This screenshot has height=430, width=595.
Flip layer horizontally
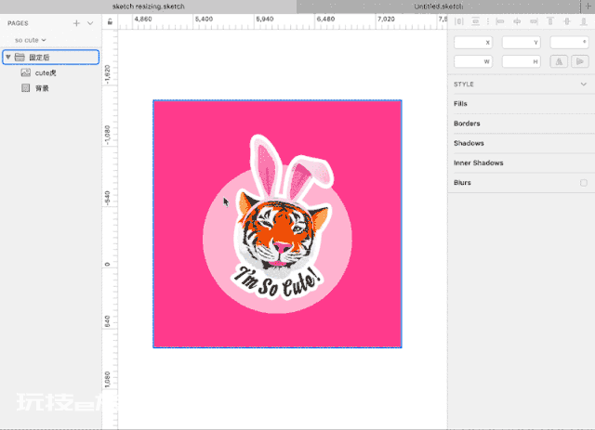[559, 61]
